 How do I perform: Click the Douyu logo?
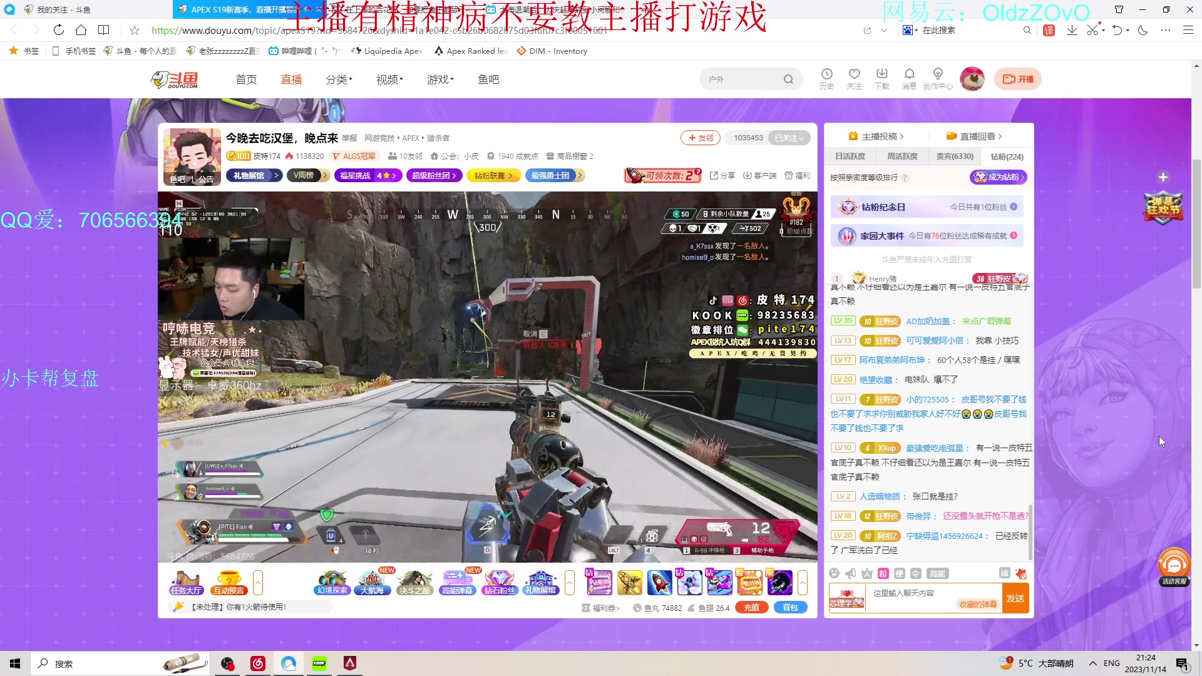[x=175, y=79]
